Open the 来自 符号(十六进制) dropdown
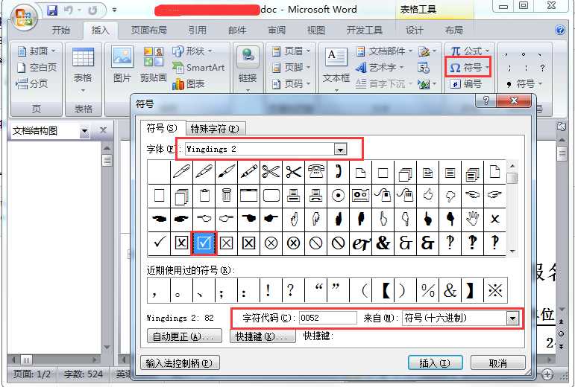 point(512,318)
